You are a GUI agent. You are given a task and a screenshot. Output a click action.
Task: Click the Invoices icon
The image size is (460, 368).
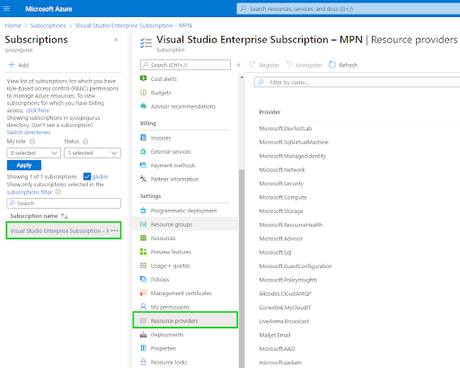click(144, 138)
